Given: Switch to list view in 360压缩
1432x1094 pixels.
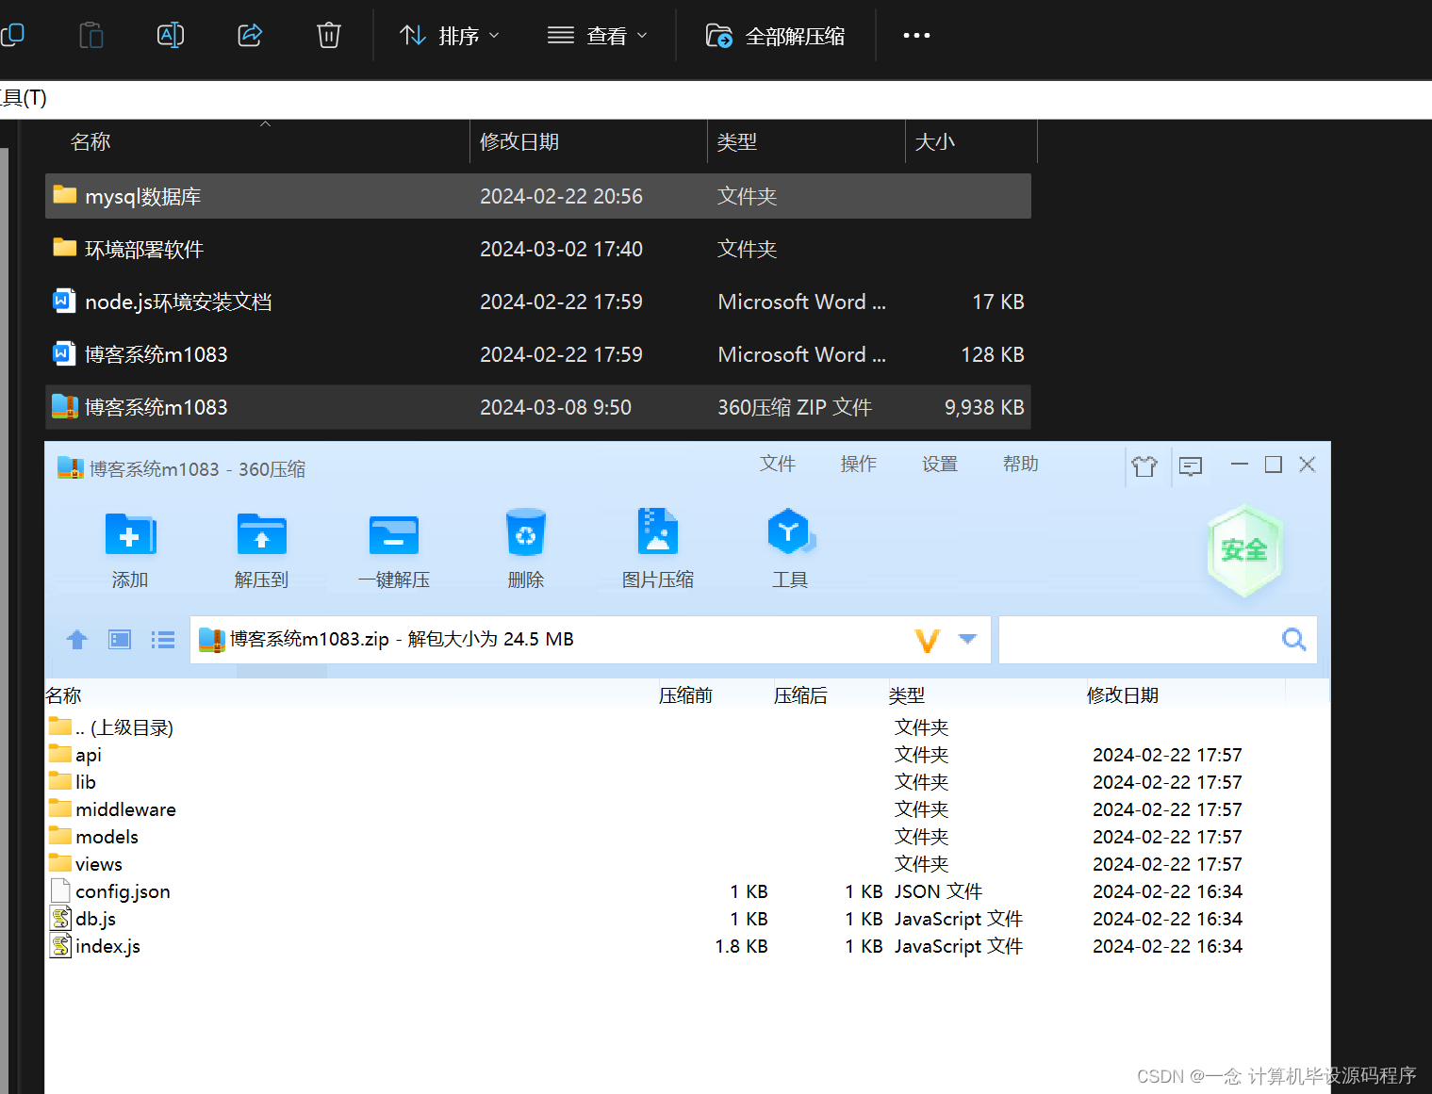Looking at the screenshot, I should click(162, 639).
